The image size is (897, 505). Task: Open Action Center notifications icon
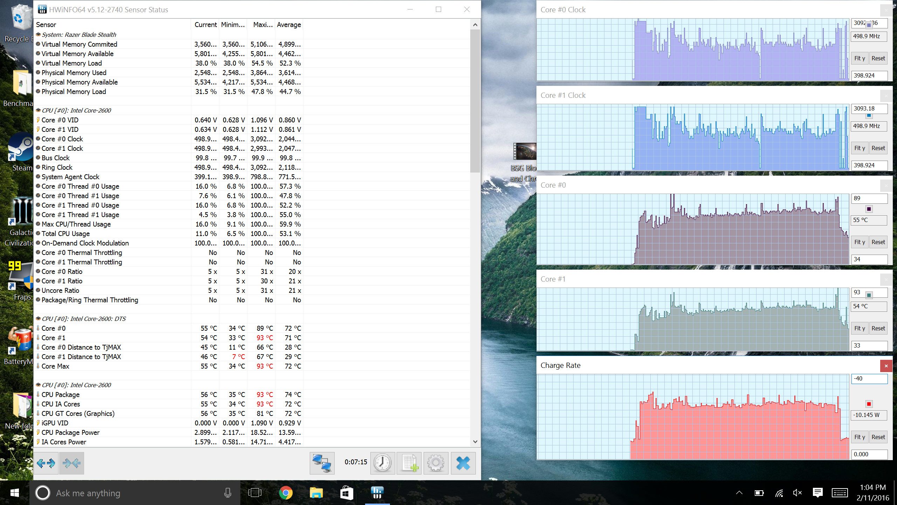[817, 493]
